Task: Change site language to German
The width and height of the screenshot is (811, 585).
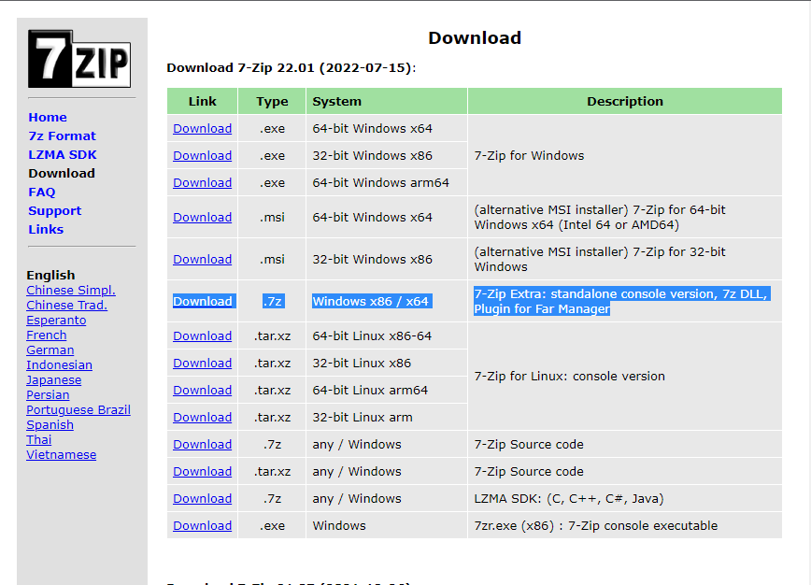Action: [50, 350]
